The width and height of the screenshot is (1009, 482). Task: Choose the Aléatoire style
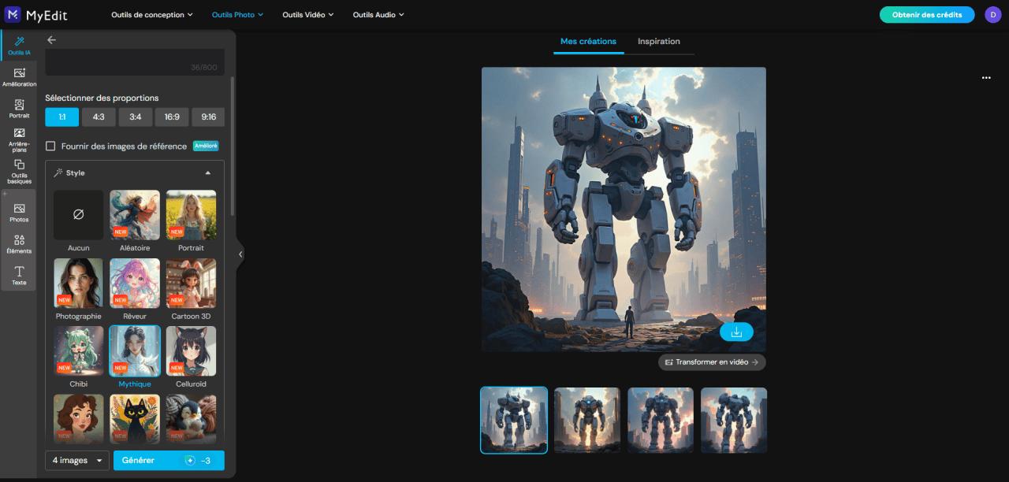click(134, 221)
